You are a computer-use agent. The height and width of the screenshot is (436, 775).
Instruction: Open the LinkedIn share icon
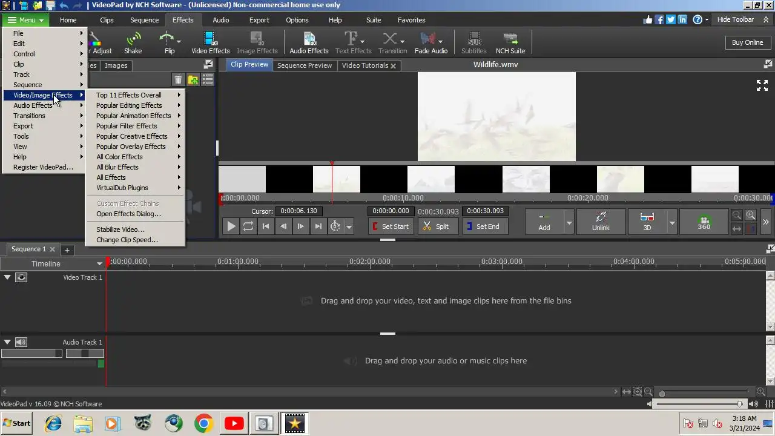682,19
